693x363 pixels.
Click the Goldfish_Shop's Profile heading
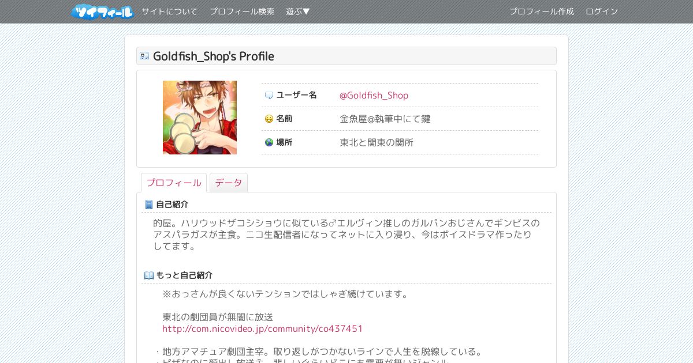(214, 56)
